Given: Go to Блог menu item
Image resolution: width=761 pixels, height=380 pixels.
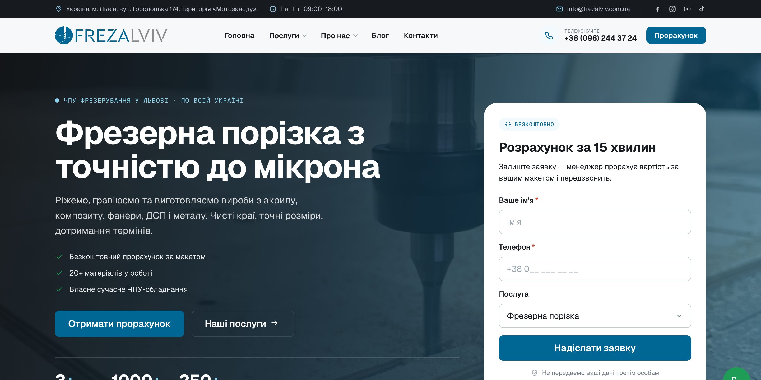Looking at the screenshot, I should 380,36.
